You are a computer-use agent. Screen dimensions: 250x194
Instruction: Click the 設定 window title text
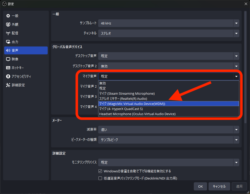pos(11,4)
